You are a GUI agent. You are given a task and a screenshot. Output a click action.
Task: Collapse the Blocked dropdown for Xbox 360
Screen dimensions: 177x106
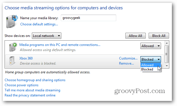[x=151, y=59]
